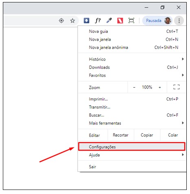190x194 pixels.
Task: Choose Transmitir... from the menu
Action: pyautogui.click(x=132, y=107)
